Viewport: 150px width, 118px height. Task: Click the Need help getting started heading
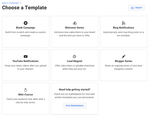(74, 90)
